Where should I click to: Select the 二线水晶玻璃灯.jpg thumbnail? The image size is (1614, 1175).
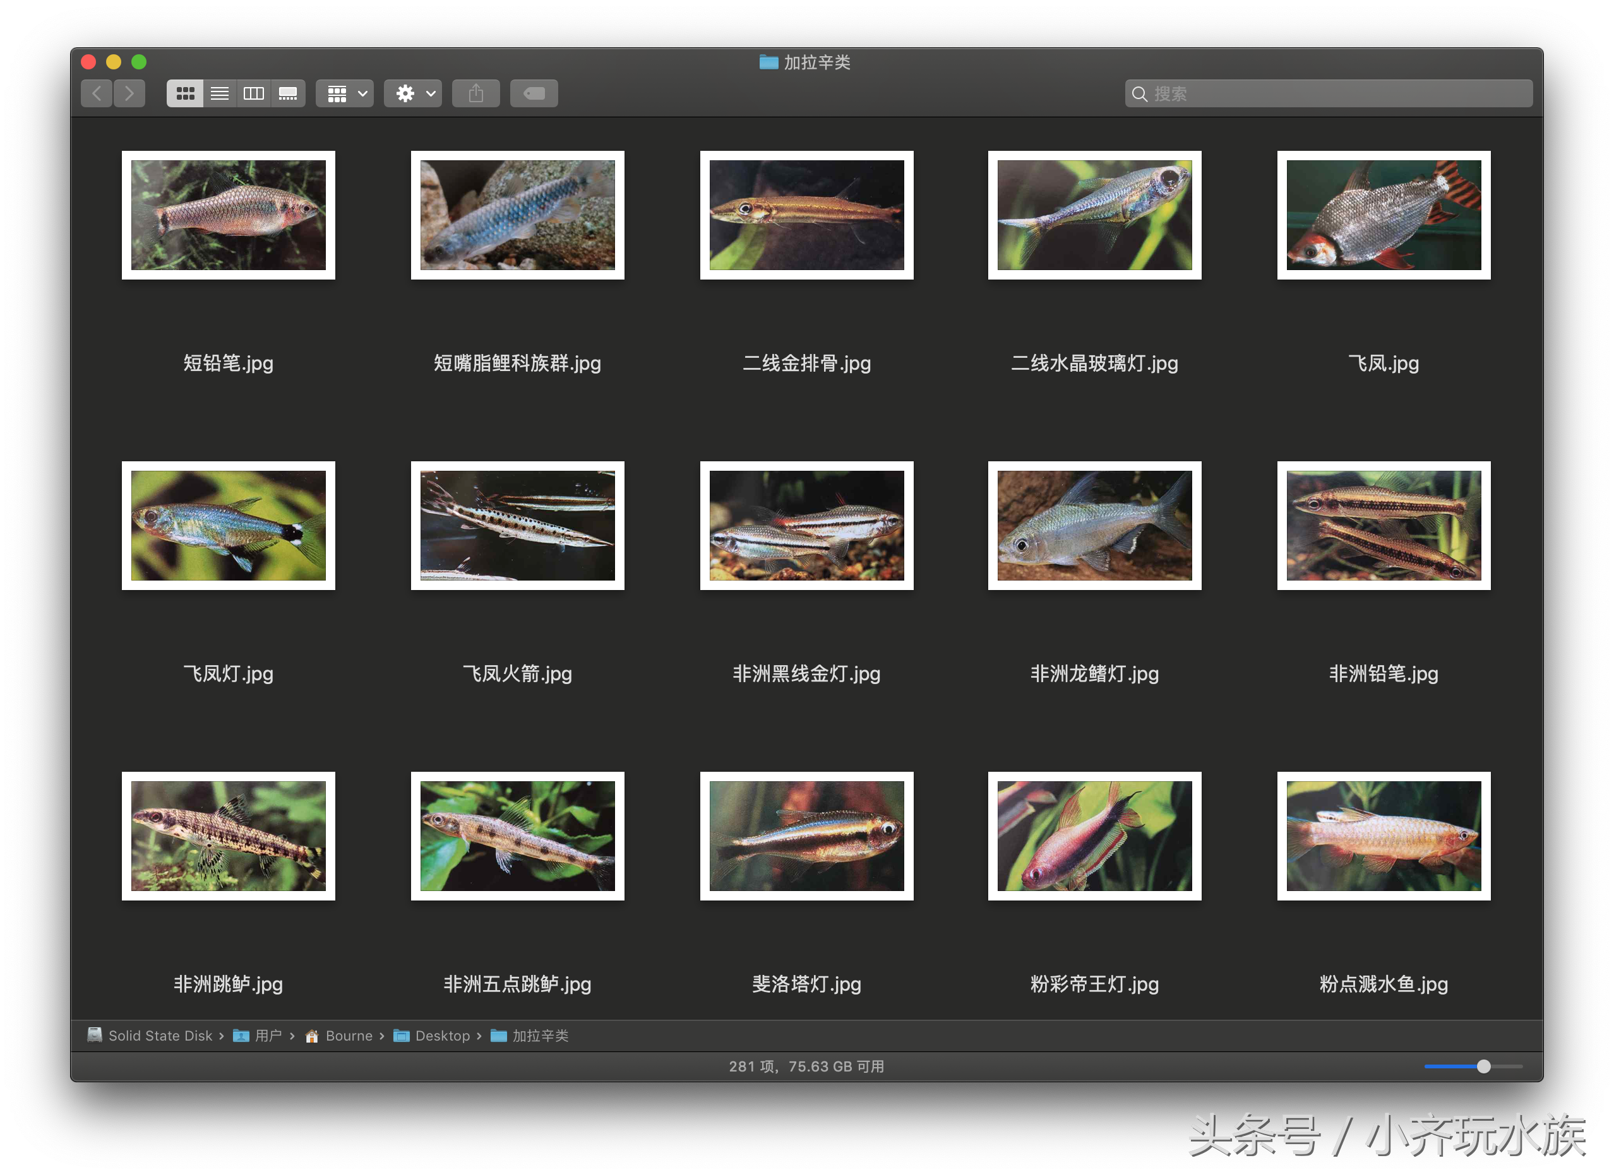click(x=1094, y=215)
